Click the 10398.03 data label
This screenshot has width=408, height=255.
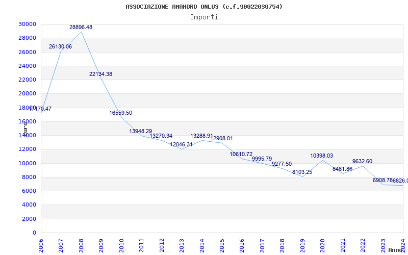(322, 156)
